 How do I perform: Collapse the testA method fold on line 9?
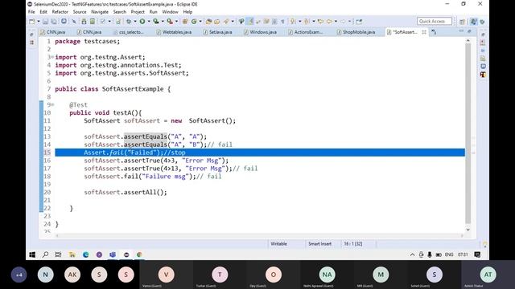(x=52, y=105)
